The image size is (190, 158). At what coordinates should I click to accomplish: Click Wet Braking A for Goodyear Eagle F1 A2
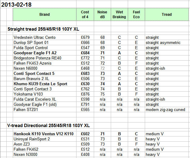point(119,53)
